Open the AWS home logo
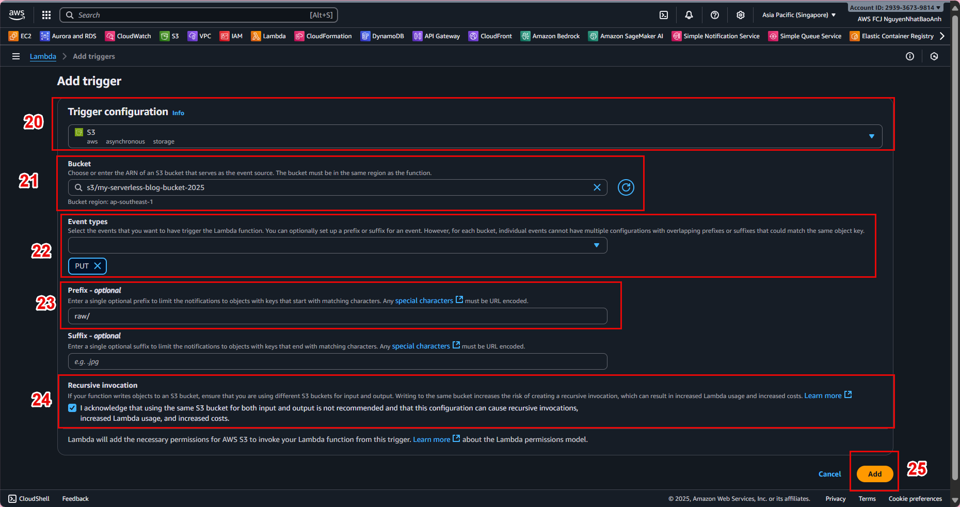The width and height of the screenshot is (960, 507). 17,15
